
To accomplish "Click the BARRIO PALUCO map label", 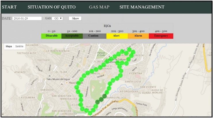I will tap(116, 98).
